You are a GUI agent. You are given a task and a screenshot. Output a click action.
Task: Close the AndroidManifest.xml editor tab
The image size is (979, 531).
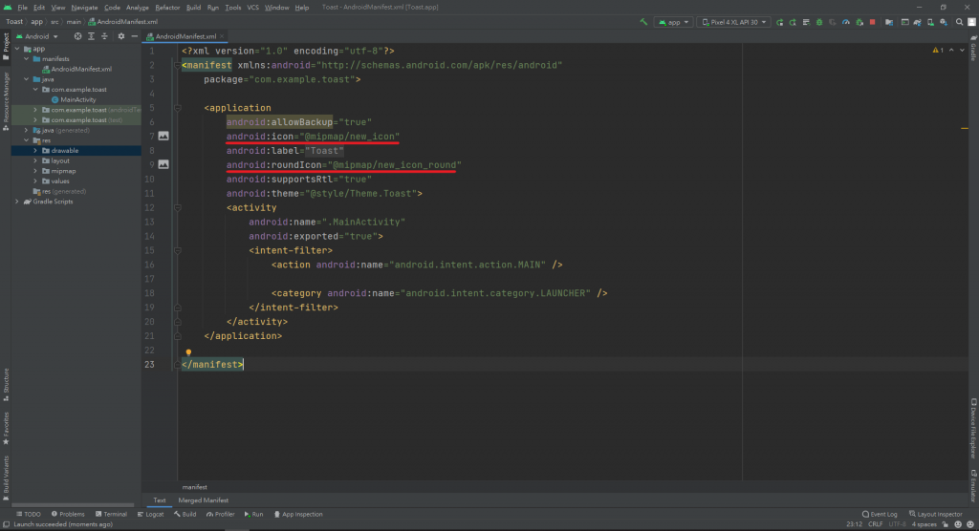pos(222,36)
